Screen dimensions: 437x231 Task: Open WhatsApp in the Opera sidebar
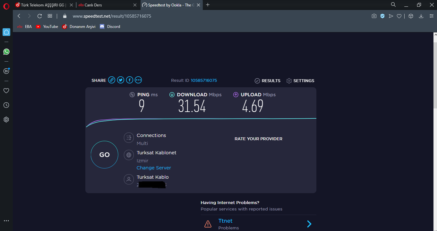click(6, 52)
